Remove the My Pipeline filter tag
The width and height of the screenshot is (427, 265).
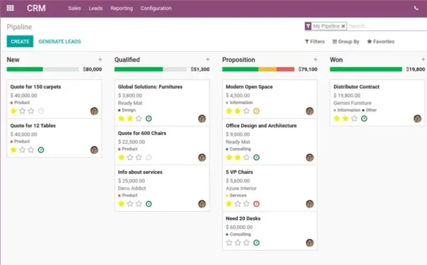tap(343, 26)
